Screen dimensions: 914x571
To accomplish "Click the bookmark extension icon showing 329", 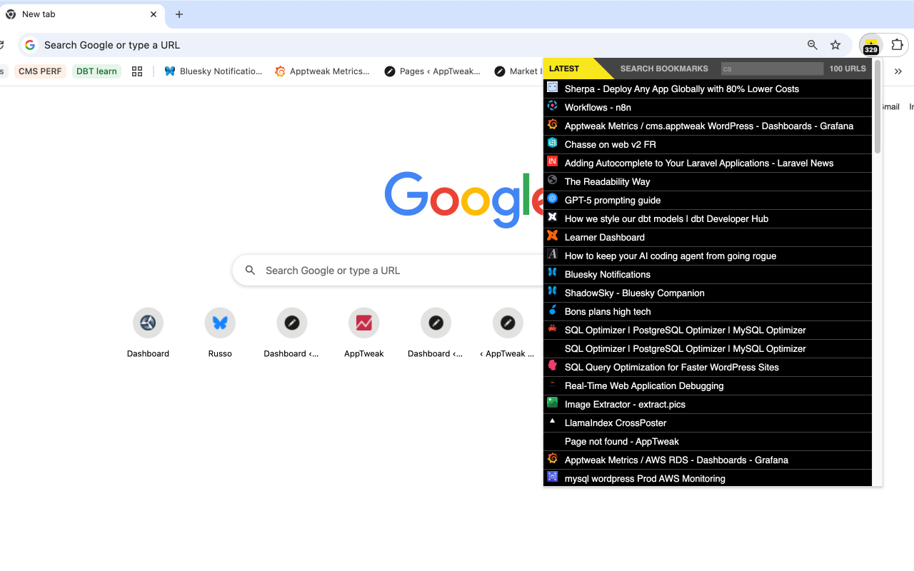I will 870,45.
